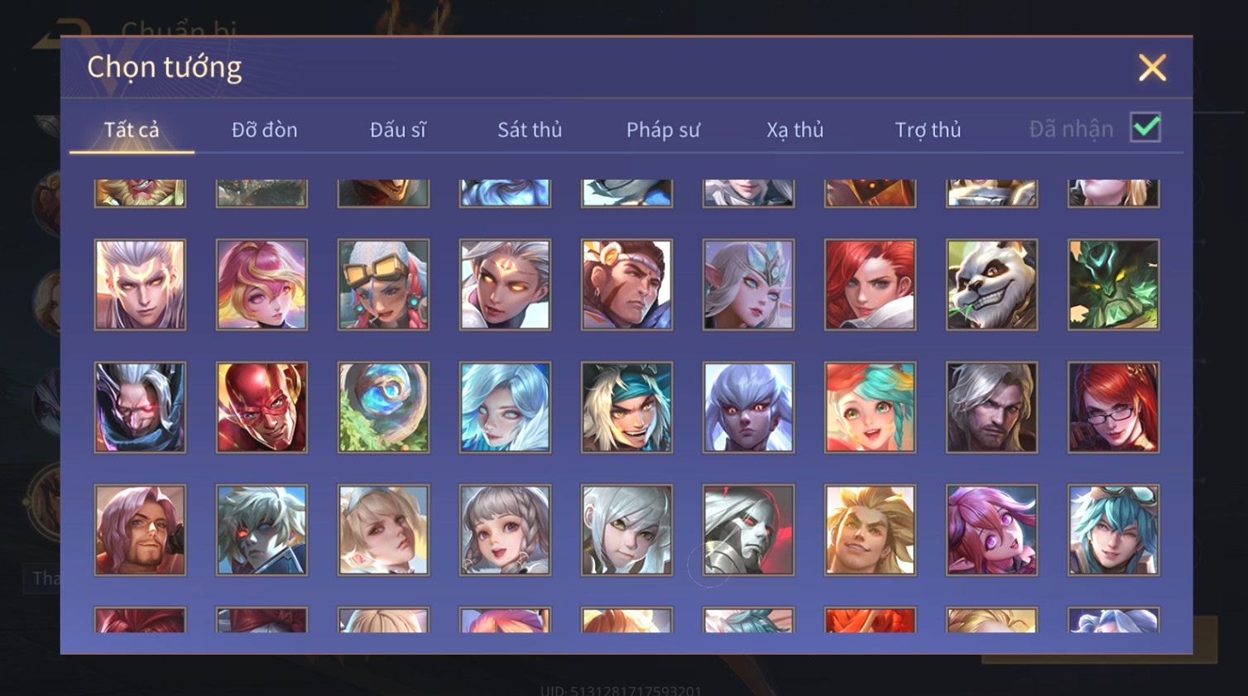Switch to the Sát thủ tab
This screenshot has height=696, width=1248.
[x=530, y=130]
